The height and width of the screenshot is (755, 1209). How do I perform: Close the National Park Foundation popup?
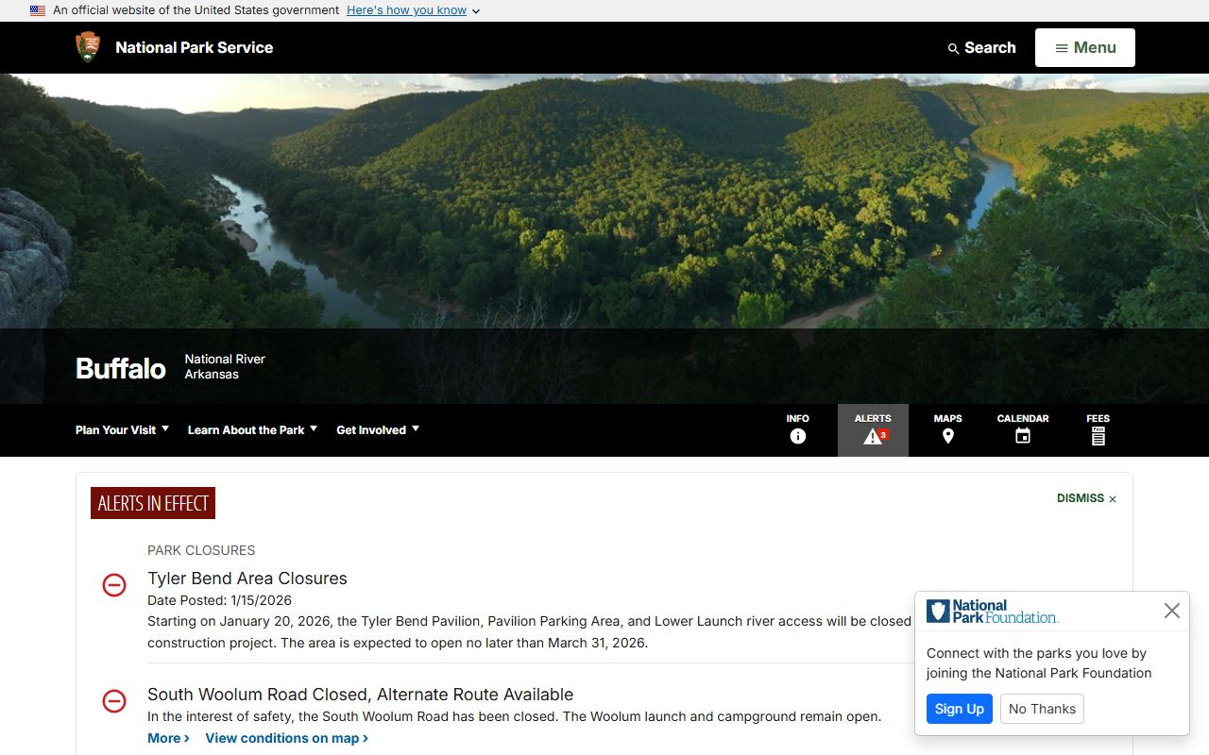(1172, 611)
